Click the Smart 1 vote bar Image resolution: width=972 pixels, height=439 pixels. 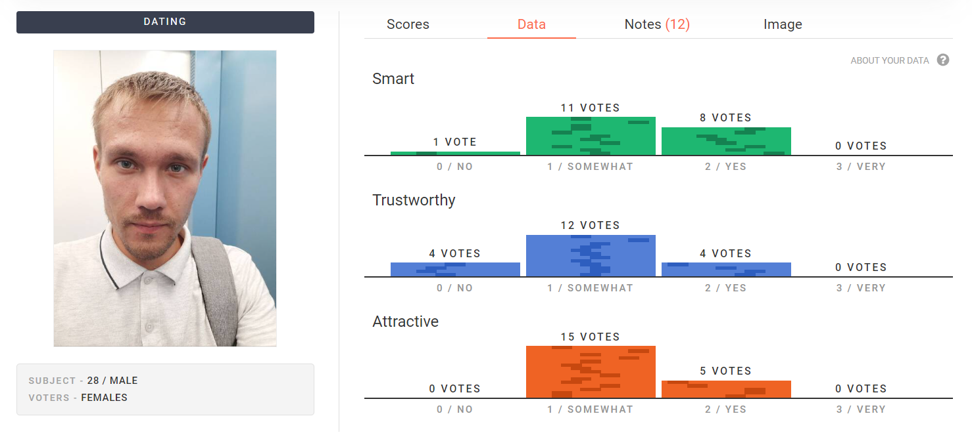[455, 154]
